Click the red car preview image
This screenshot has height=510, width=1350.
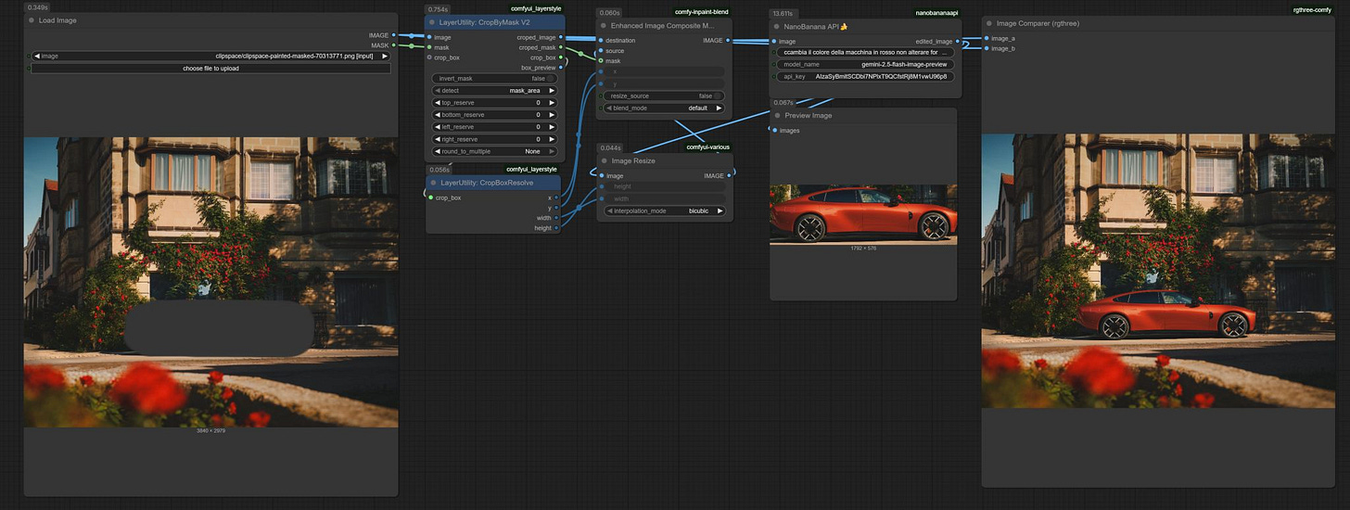point(862,214)
